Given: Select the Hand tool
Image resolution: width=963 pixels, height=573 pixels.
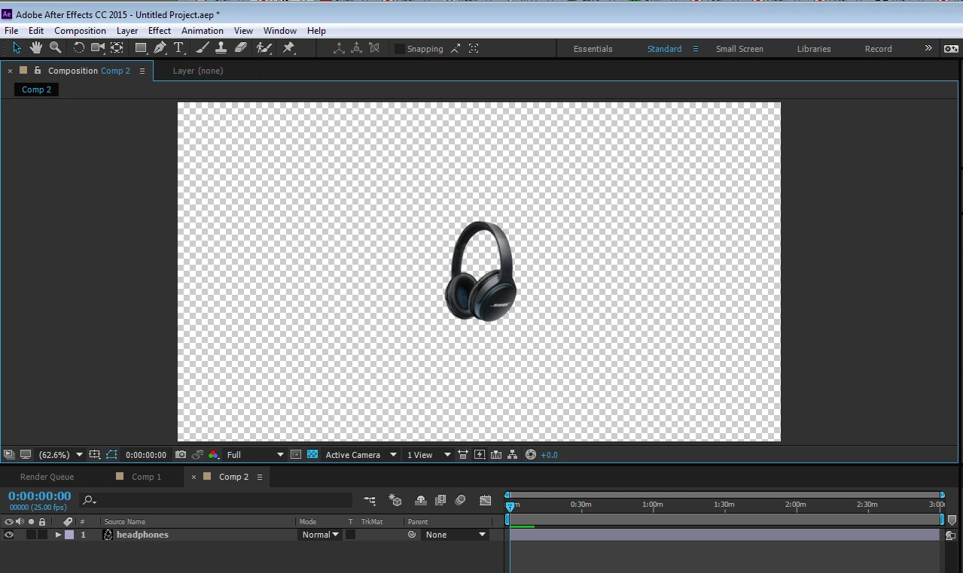Looking at the screenshot, I should click(x=36, y=47).
